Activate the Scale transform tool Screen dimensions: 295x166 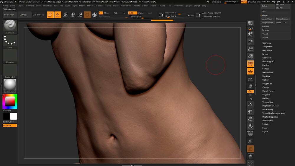73,15
